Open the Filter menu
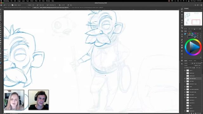Screen dimensions: 203x114 (36, 1)
